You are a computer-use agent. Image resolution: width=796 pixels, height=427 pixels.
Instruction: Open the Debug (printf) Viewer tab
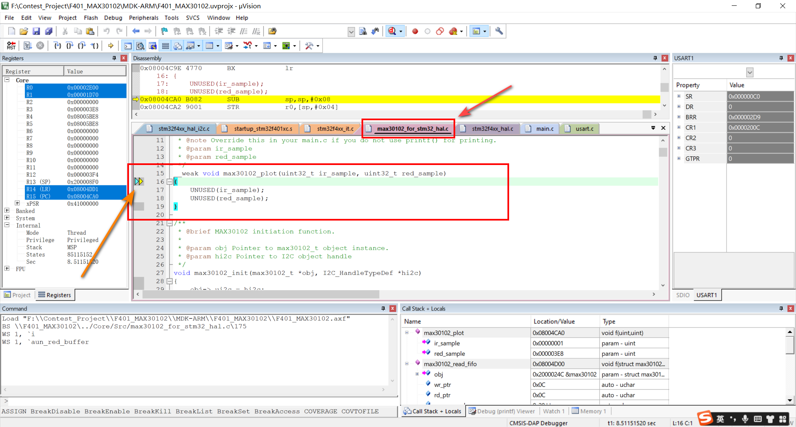coord(502,411)
